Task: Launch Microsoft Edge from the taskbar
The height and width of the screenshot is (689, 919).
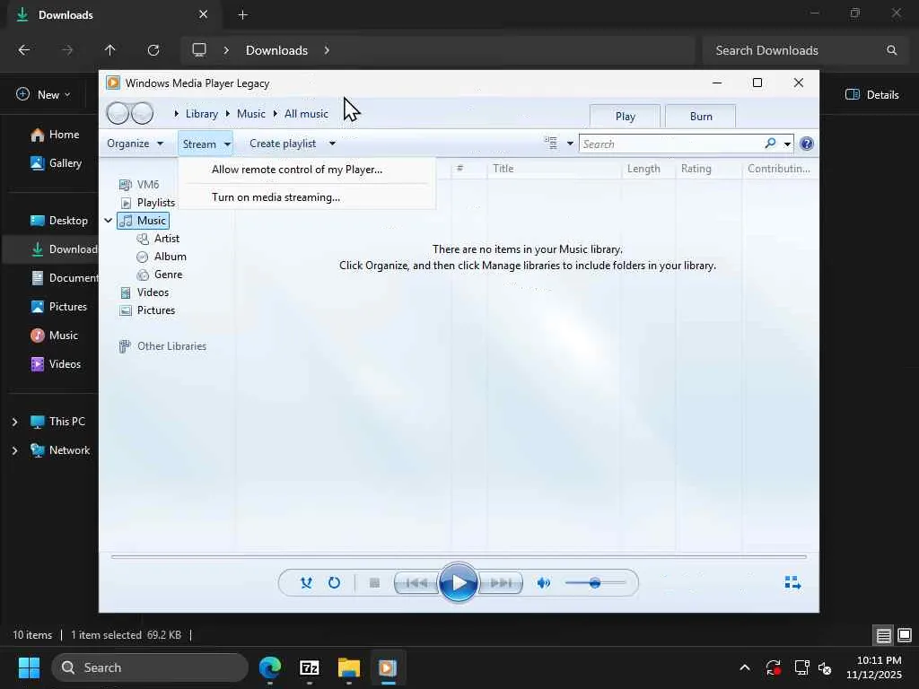Action: (x=270, y=667)
